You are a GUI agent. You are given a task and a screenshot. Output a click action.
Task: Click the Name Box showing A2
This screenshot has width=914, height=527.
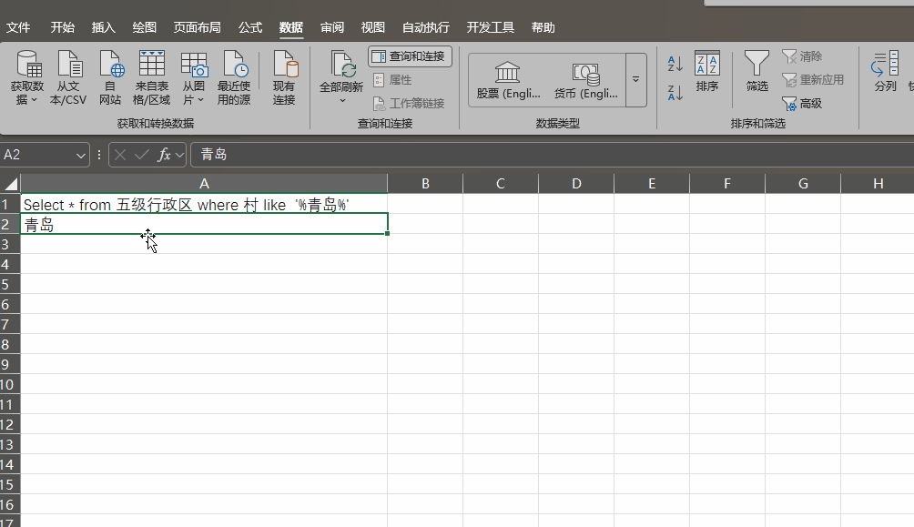pos(37,155)
